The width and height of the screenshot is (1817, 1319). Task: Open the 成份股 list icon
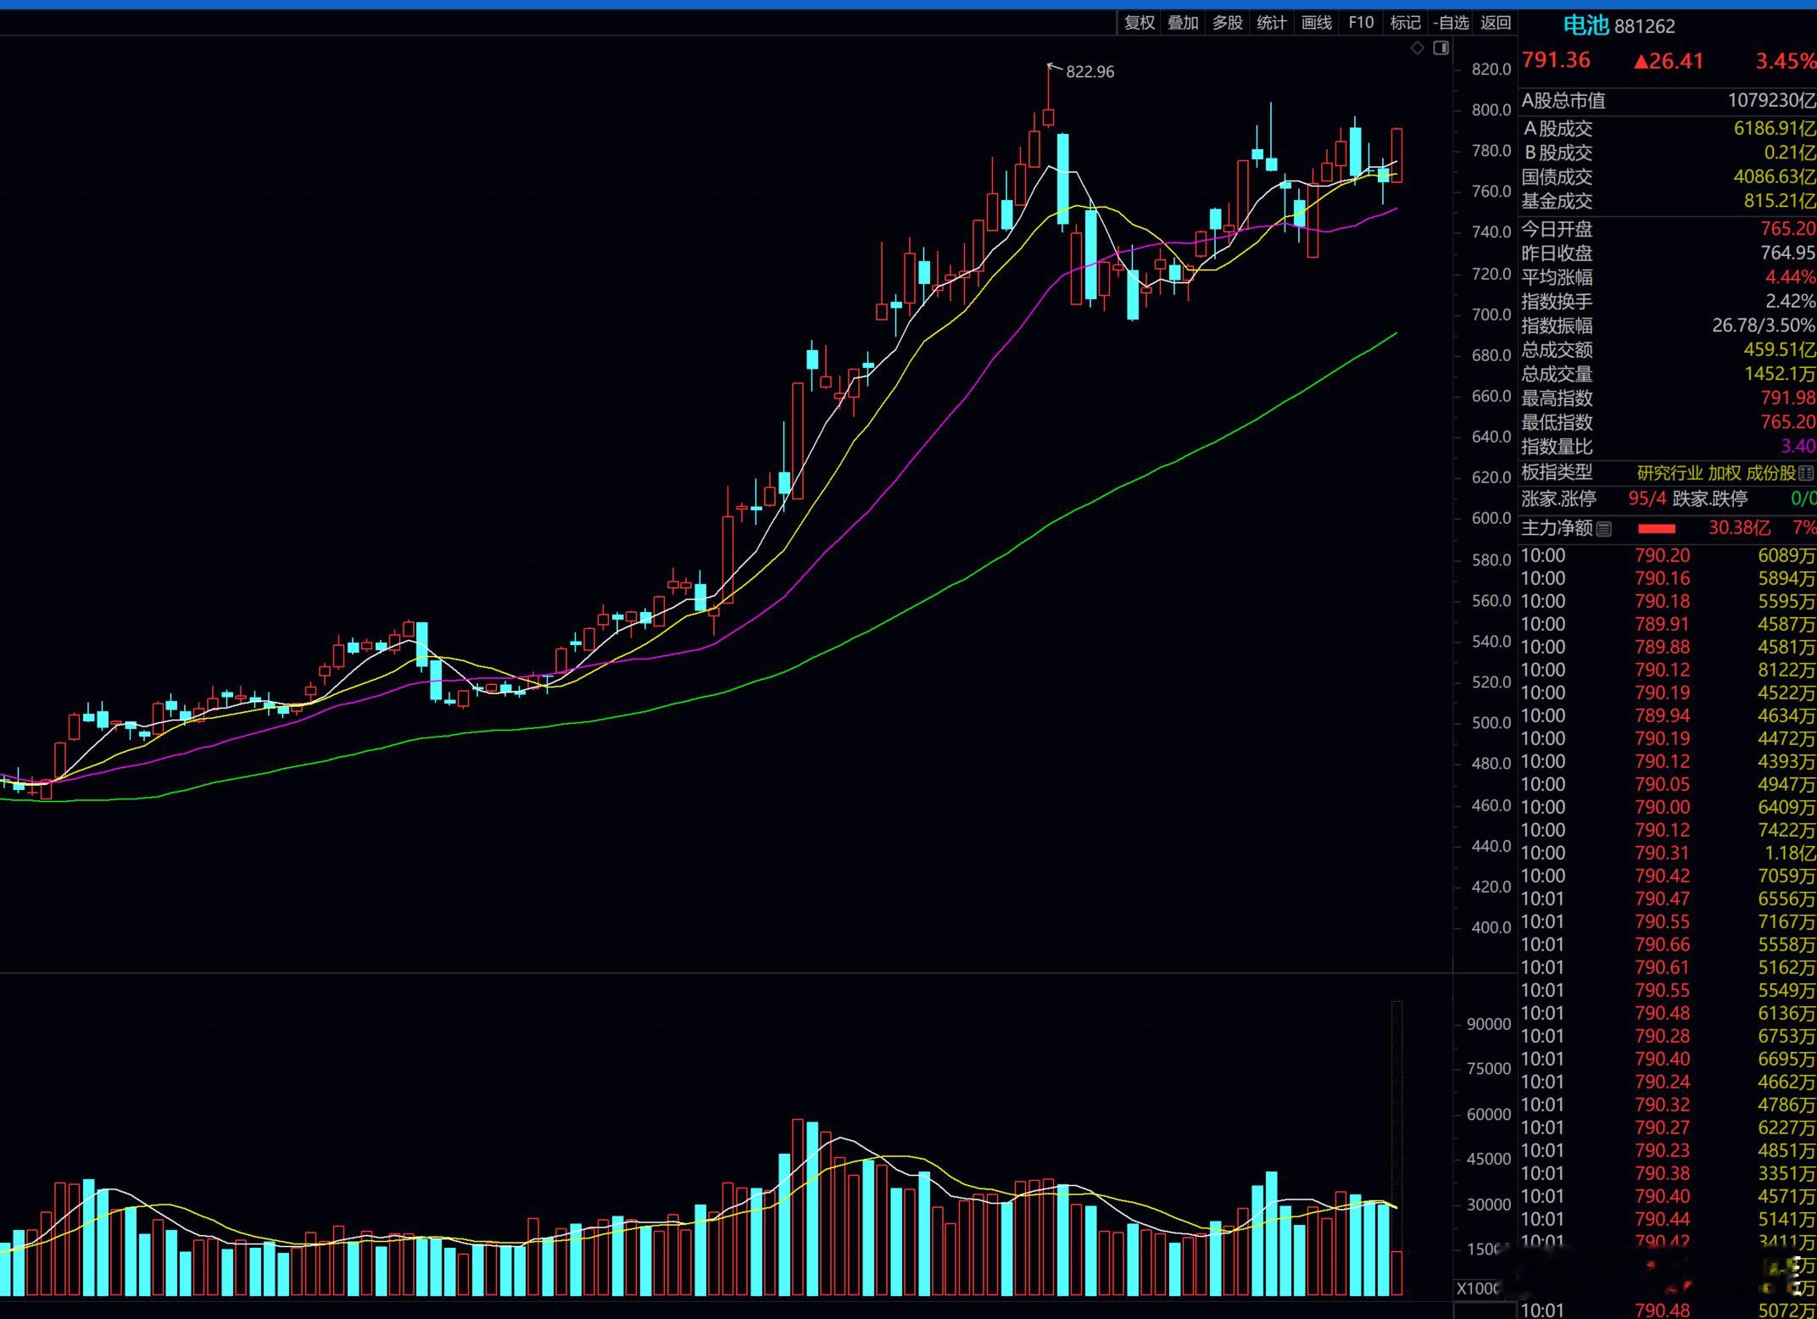click(1806, 473)
